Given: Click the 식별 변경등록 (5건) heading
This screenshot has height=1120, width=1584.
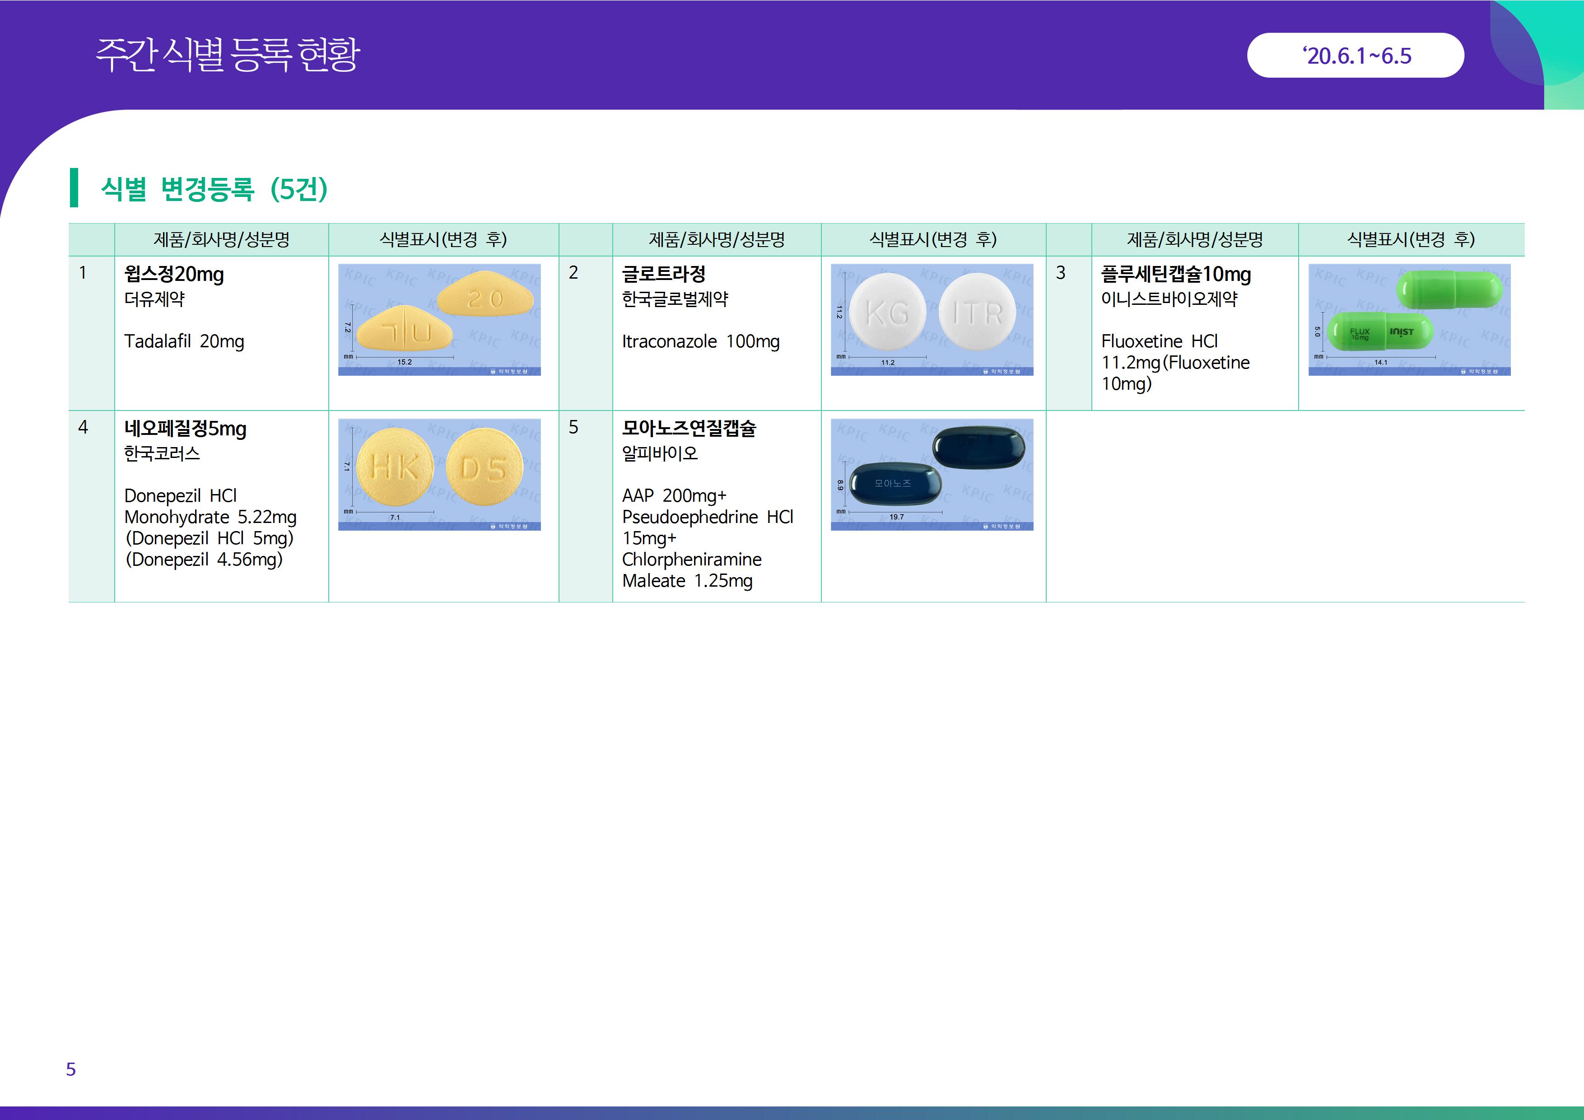Looking at the screenshot, I should [214, 188].
